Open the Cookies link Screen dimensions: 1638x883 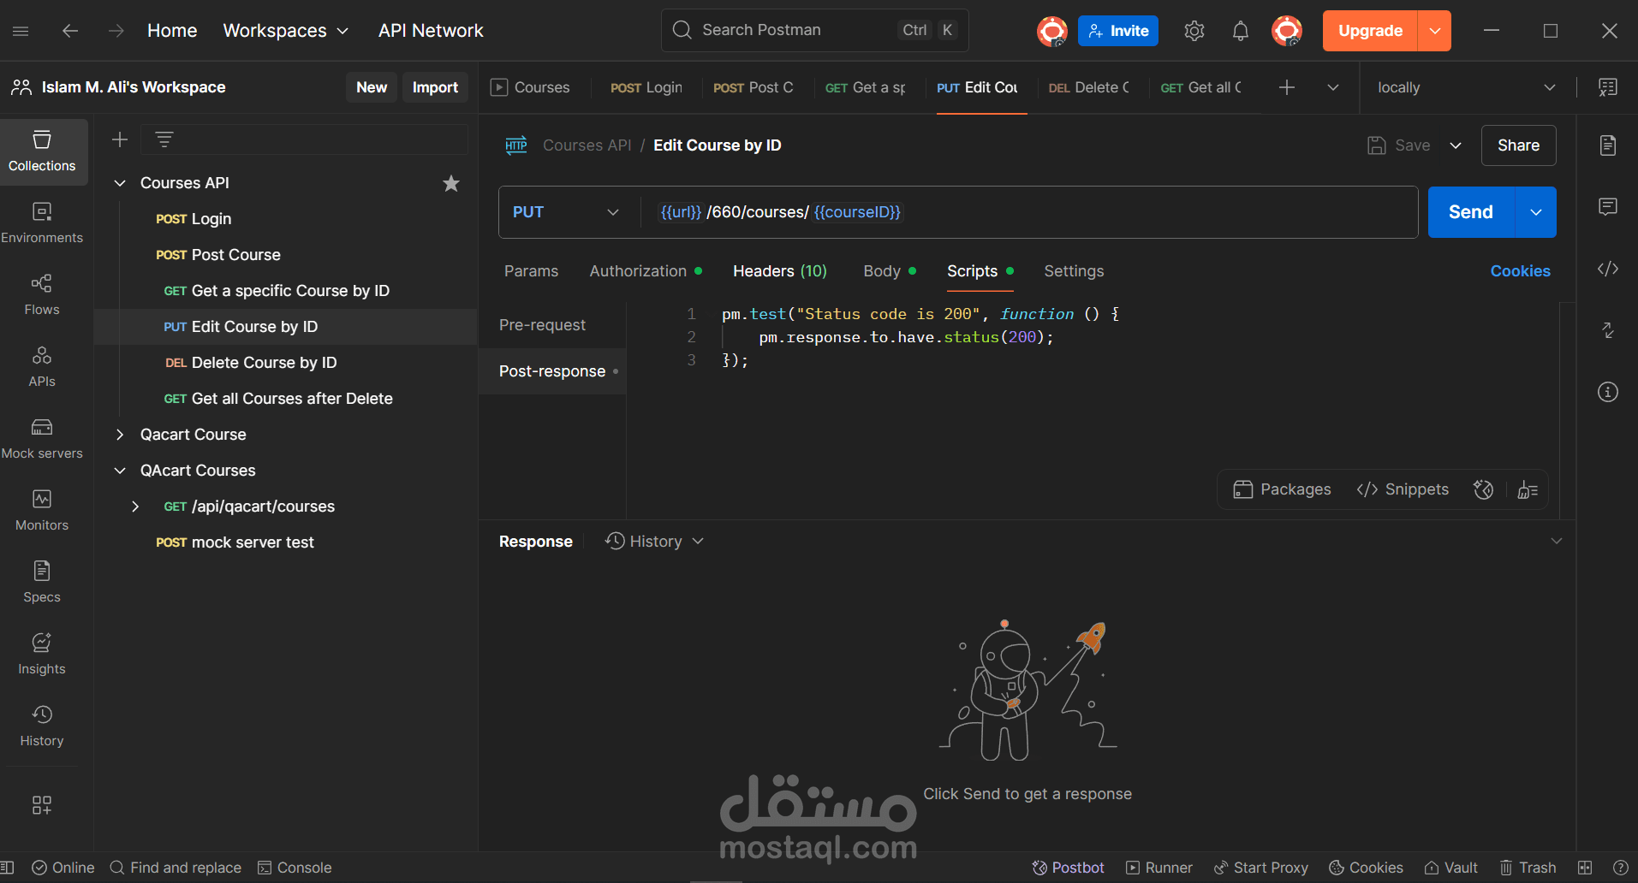(x=1520, y=271)
